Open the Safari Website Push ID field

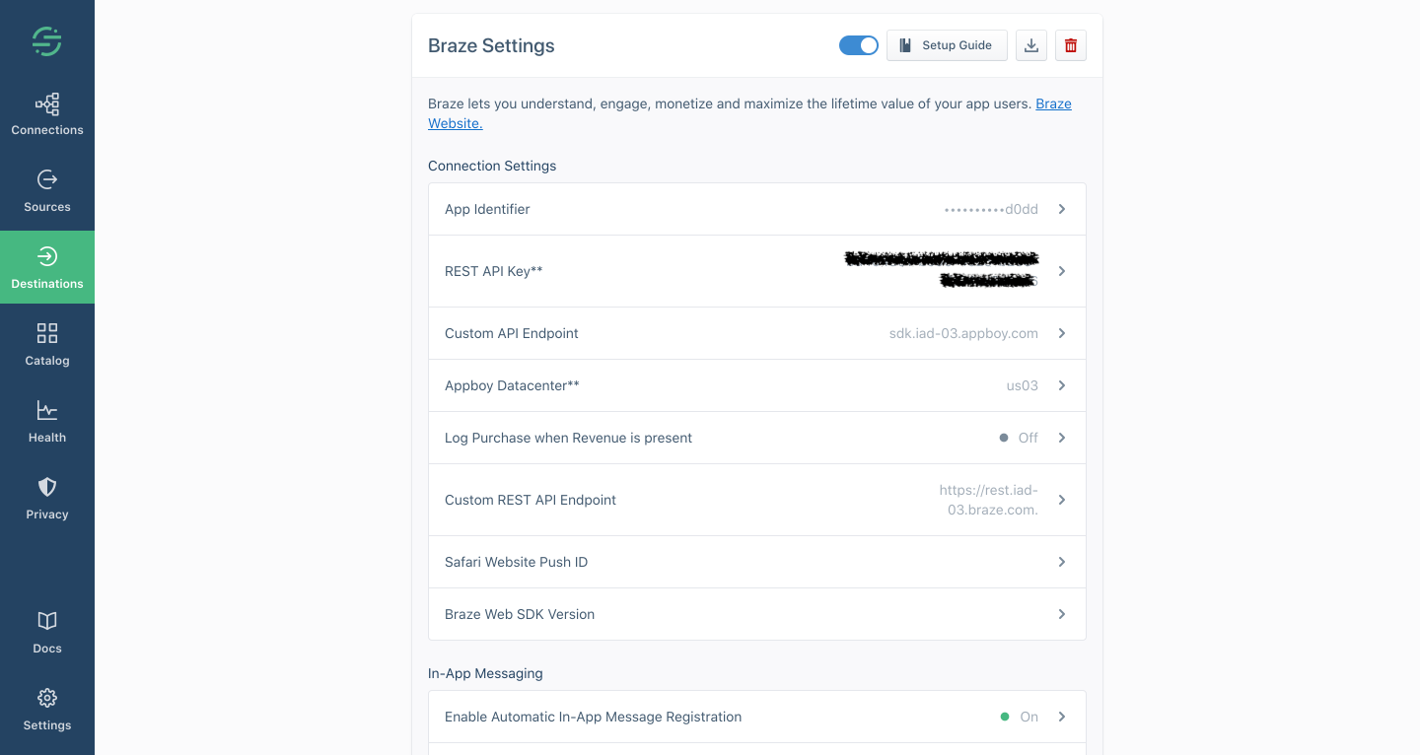(x=756, y=562)
